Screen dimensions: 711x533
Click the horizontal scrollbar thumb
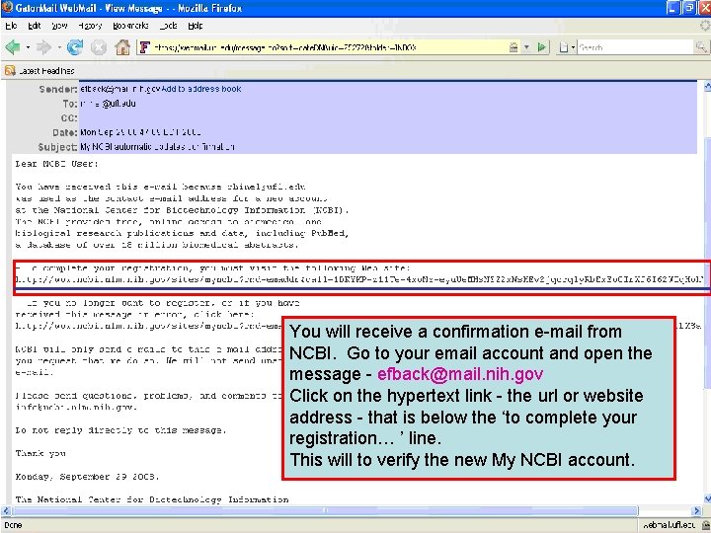coord(325,510)
